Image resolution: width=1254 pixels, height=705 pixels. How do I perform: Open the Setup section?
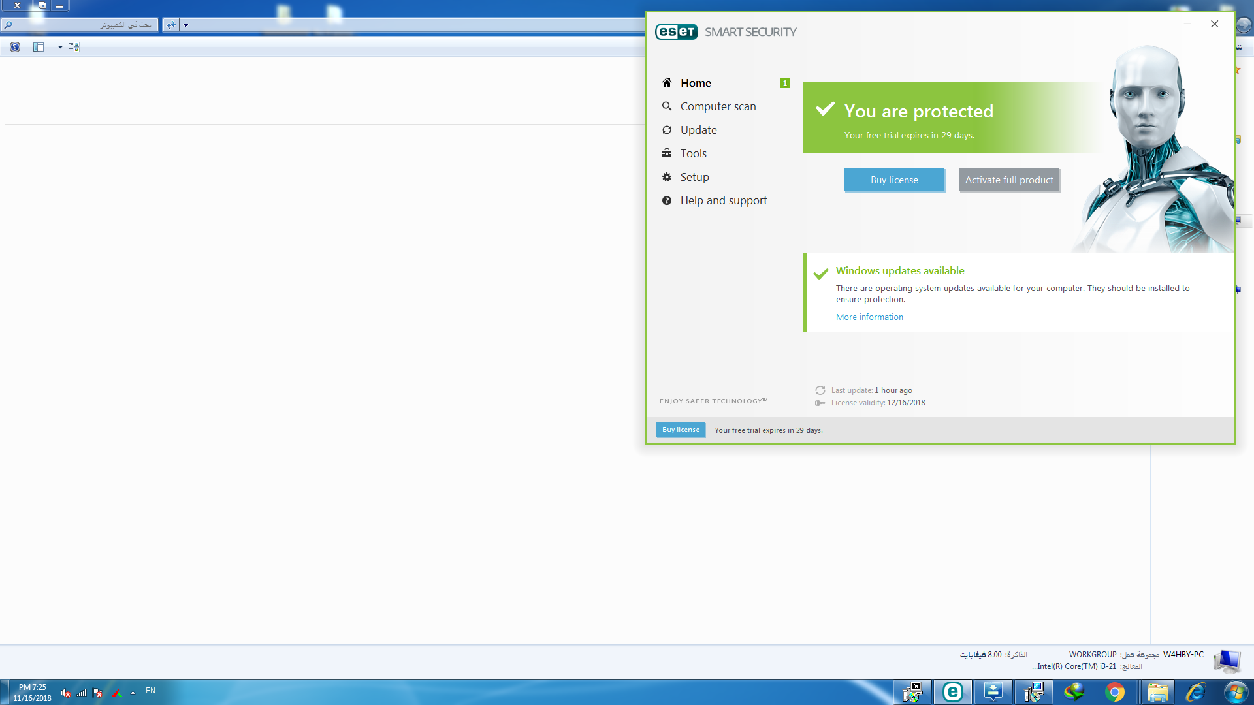point(694,177)
